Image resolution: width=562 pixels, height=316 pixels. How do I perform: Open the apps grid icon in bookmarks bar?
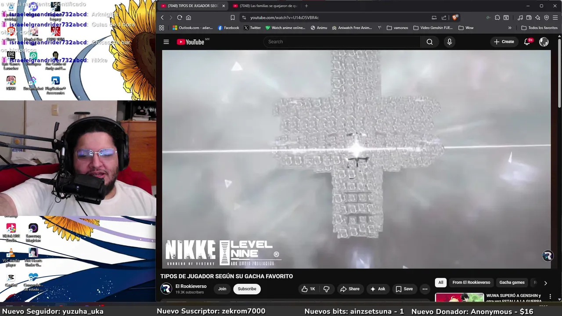(162, 28)
